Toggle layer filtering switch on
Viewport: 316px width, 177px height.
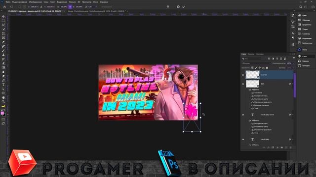click(x=294, y=58)
